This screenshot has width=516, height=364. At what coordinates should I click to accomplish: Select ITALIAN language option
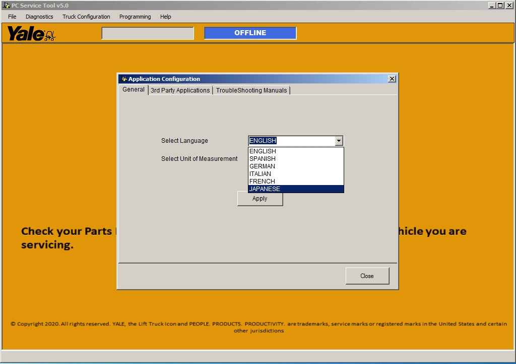[x=260, y=174]
